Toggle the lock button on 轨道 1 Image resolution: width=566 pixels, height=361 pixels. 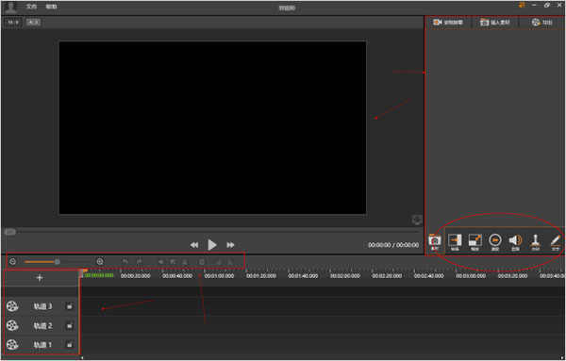(x=69, y=345)
